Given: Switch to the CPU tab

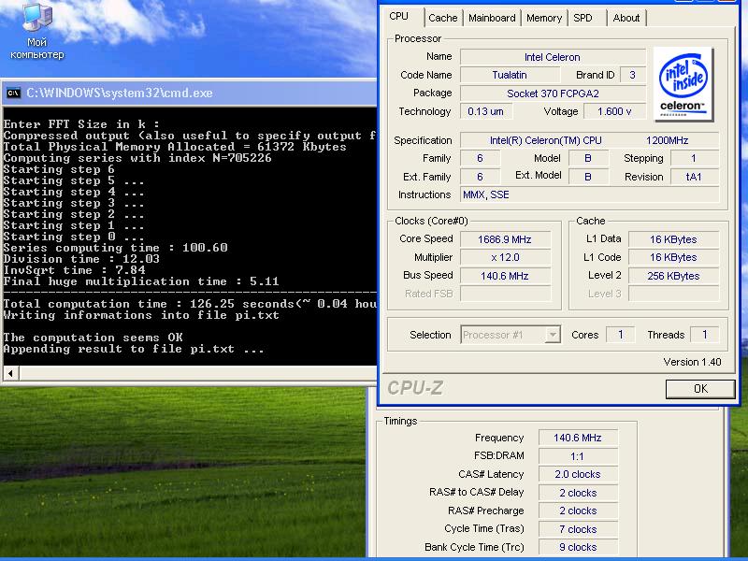Looking at the screenshot, I should click(x=399, y=17).
